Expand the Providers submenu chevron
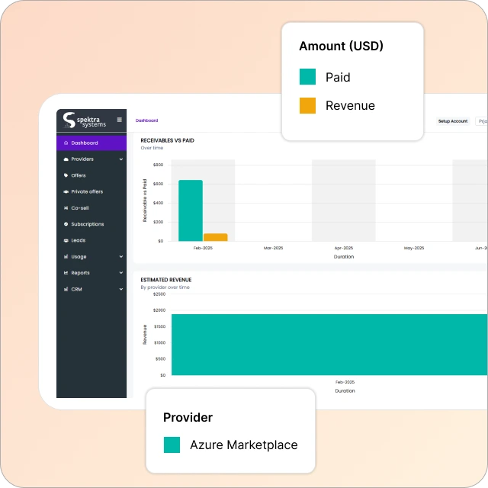The image size is (488, 488). (121, 159)
